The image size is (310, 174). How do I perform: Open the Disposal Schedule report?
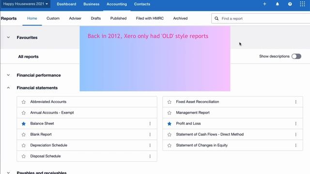45,156
